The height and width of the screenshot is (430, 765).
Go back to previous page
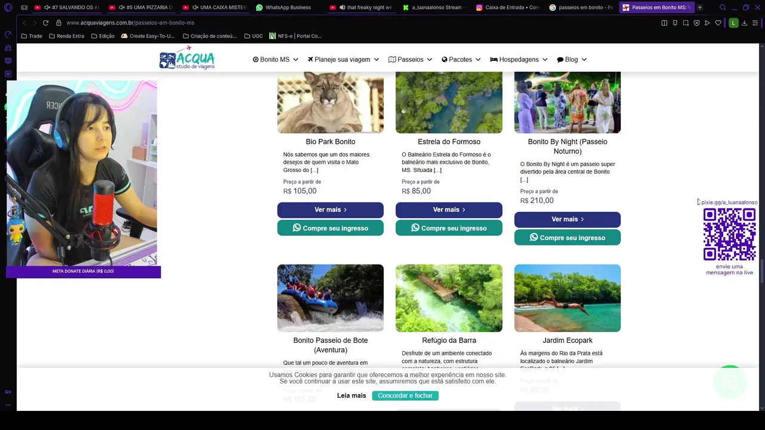tap(24, 23)
